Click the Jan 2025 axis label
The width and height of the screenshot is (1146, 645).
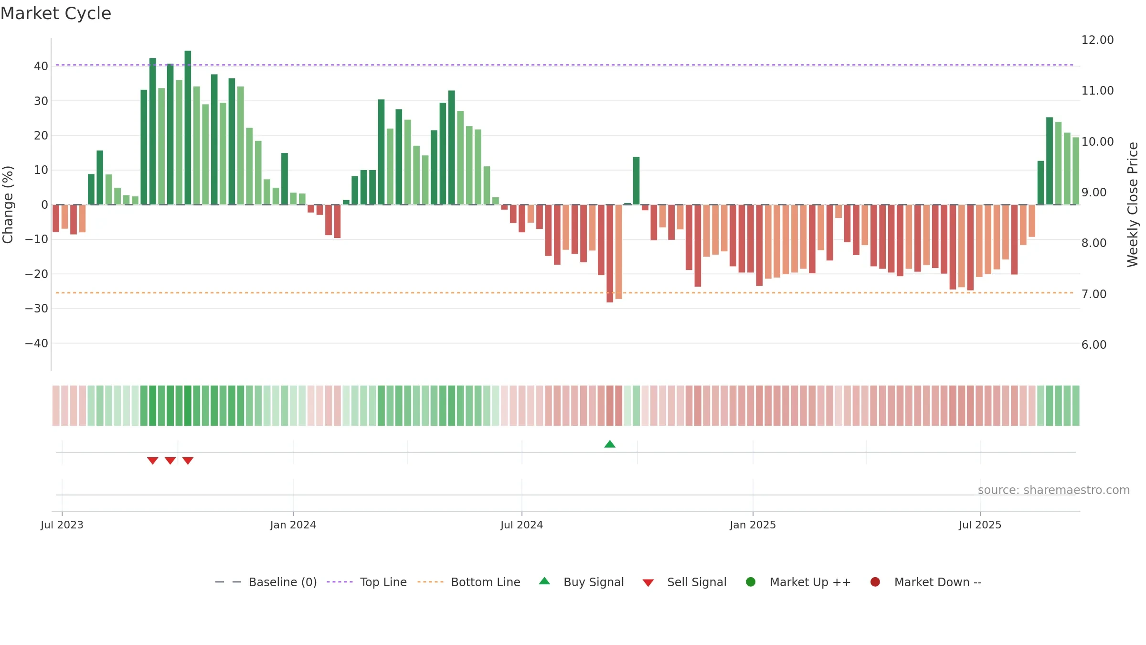coord(753,525)
